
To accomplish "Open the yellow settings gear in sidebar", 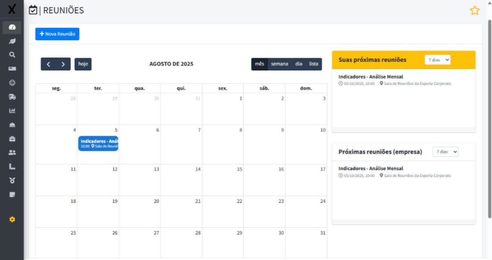I will tap(12, 219).
